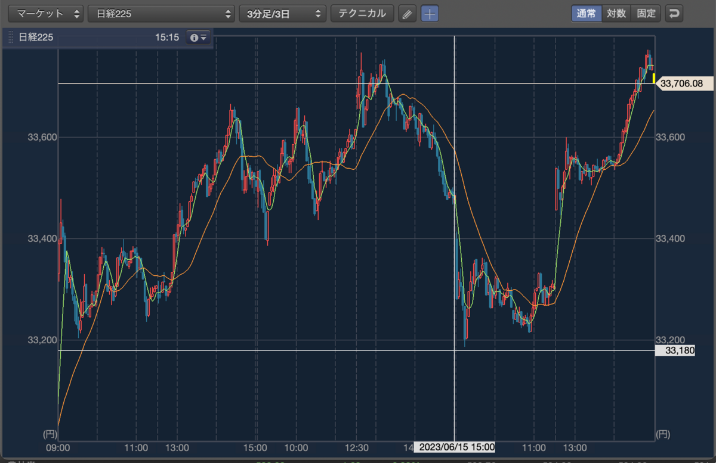Click the 09:00 time axis label
Image resolution: width=716 pixels, height=463 pixels.
[58, 447]
